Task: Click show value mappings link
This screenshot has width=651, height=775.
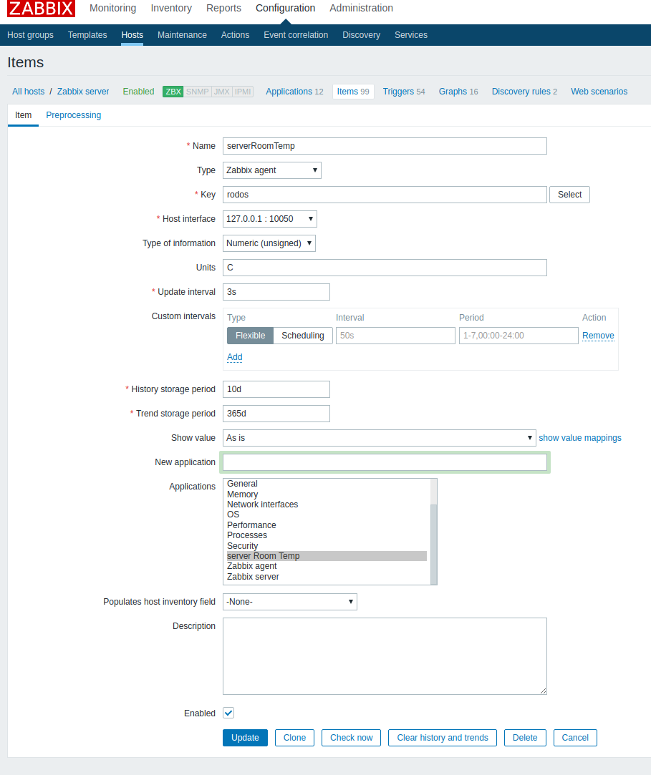Action: 580,438
